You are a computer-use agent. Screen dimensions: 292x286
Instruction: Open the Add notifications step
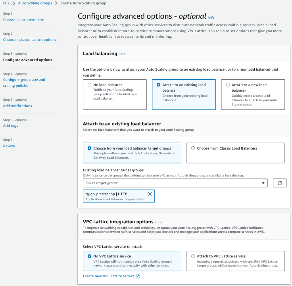point(17,106)
